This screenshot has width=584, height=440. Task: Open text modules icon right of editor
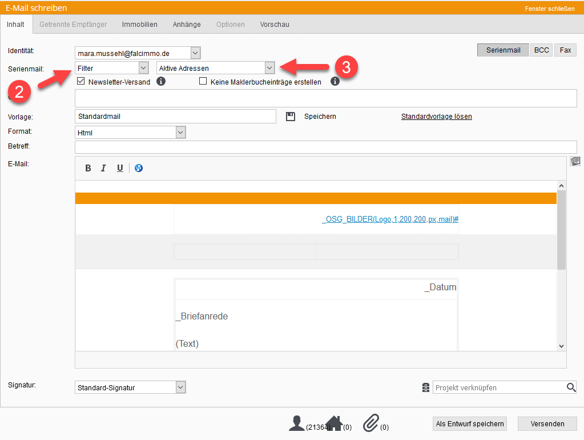(x=575, y=162)
